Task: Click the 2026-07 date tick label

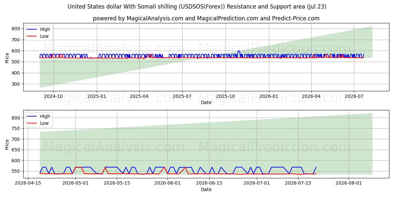Action: tap(354, 96)
